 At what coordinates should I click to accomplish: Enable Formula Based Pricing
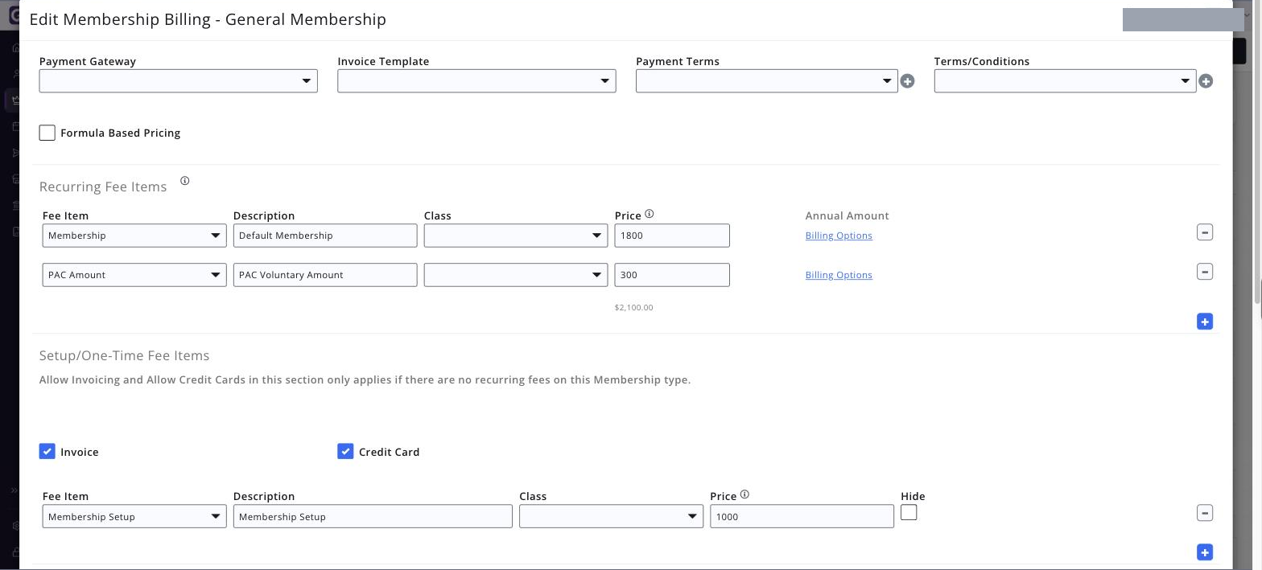(47, 133)
